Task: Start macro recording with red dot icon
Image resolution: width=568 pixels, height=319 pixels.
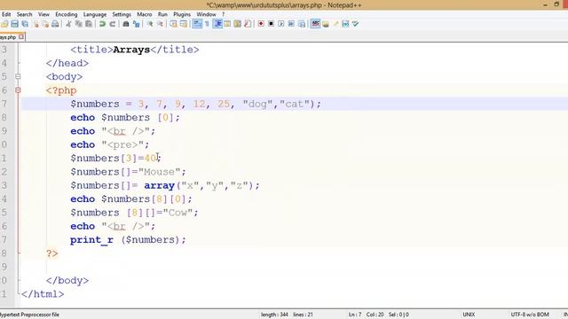Action: pos(261,24)
